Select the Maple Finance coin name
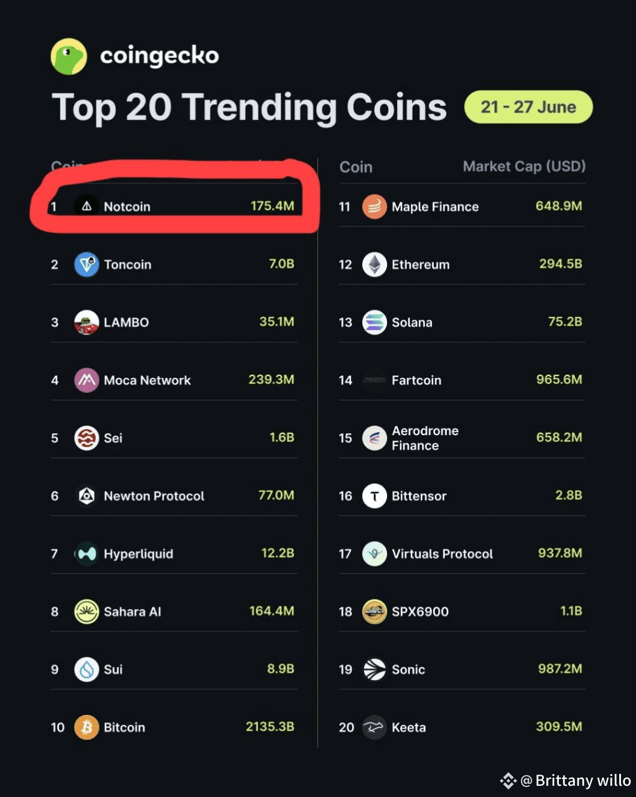The height and width of the screenshot is (797, 636). tap(435, 207)
